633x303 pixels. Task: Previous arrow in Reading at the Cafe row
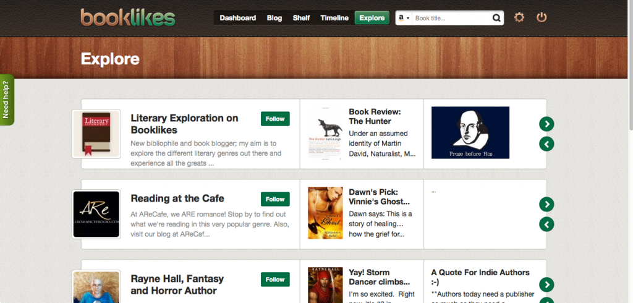[546, 224]
